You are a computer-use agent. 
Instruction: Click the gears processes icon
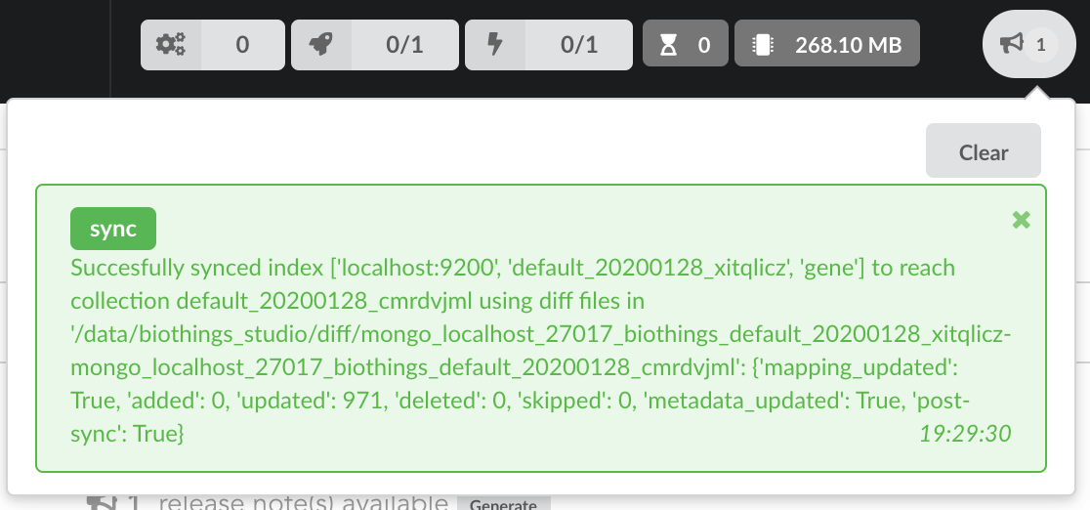click(170, 45)
